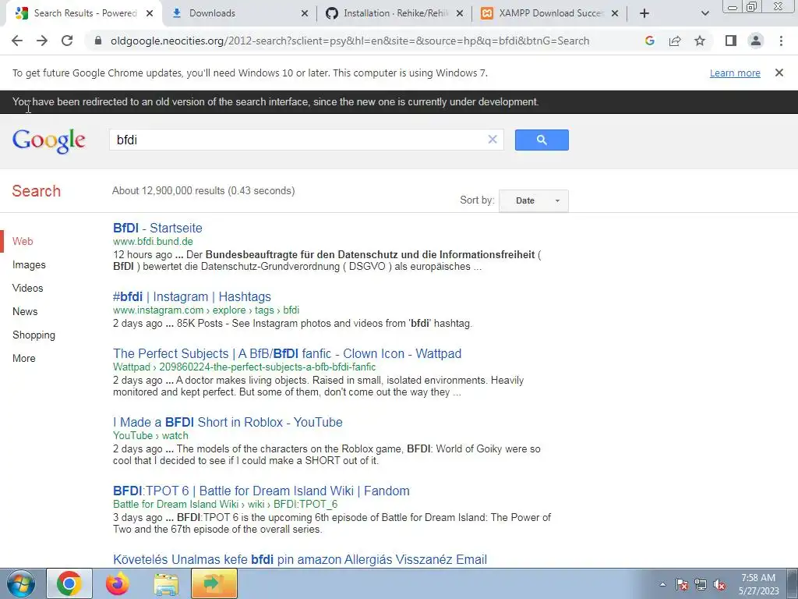Image resolution: width=798 pixels, height=599 pixels.
Task: Open the BfDI - Startseite result
Action: pos(157,229)
